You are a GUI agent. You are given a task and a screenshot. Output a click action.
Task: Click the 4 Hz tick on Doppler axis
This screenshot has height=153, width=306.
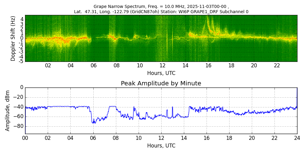(x=22, y=19)
